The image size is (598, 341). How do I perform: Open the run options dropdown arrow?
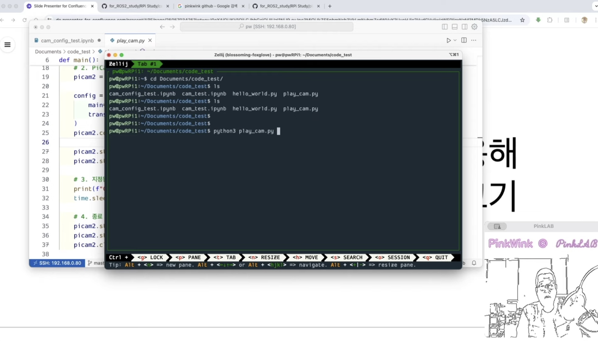(455, 40)
